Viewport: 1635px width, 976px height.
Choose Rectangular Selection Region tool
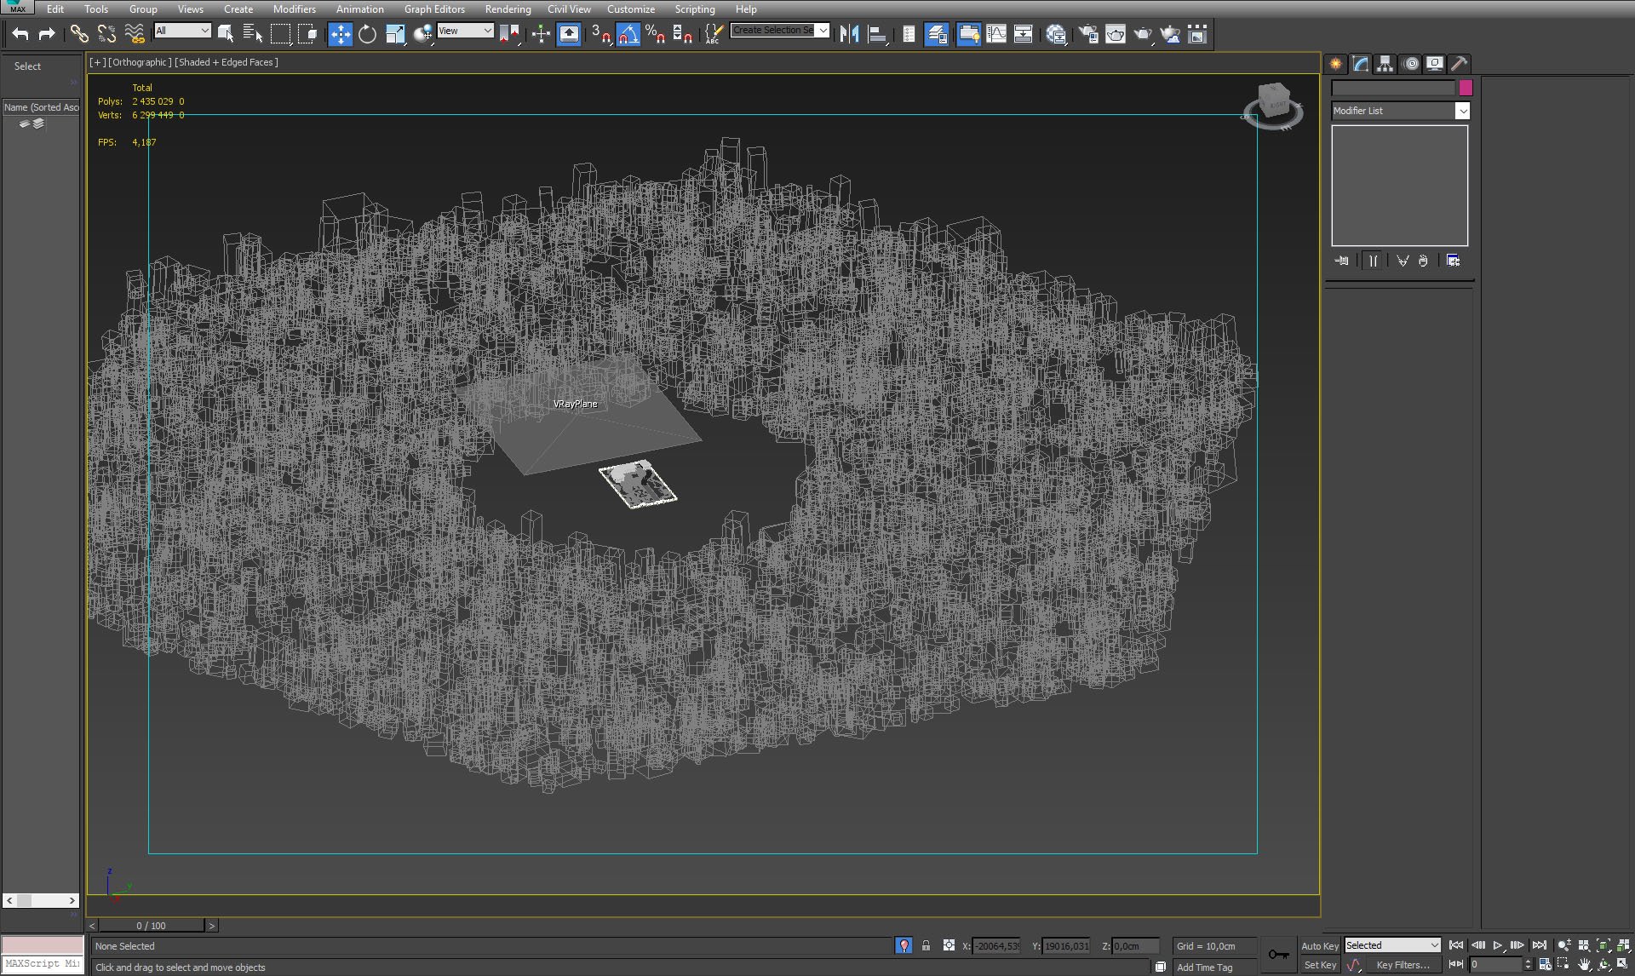tap(280, 34)
